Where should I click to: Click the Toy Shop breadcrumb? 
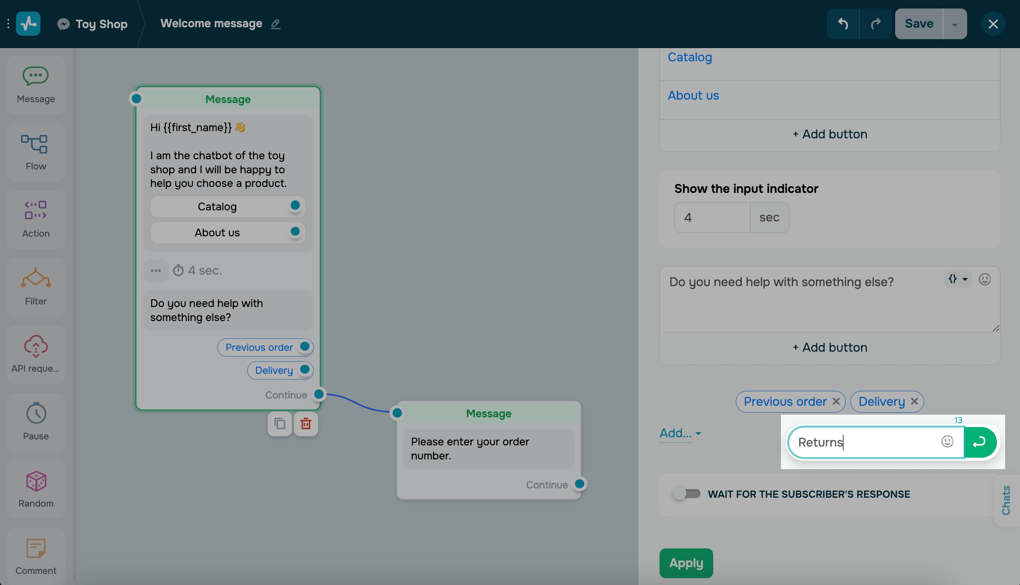click(x=101, y=24)
